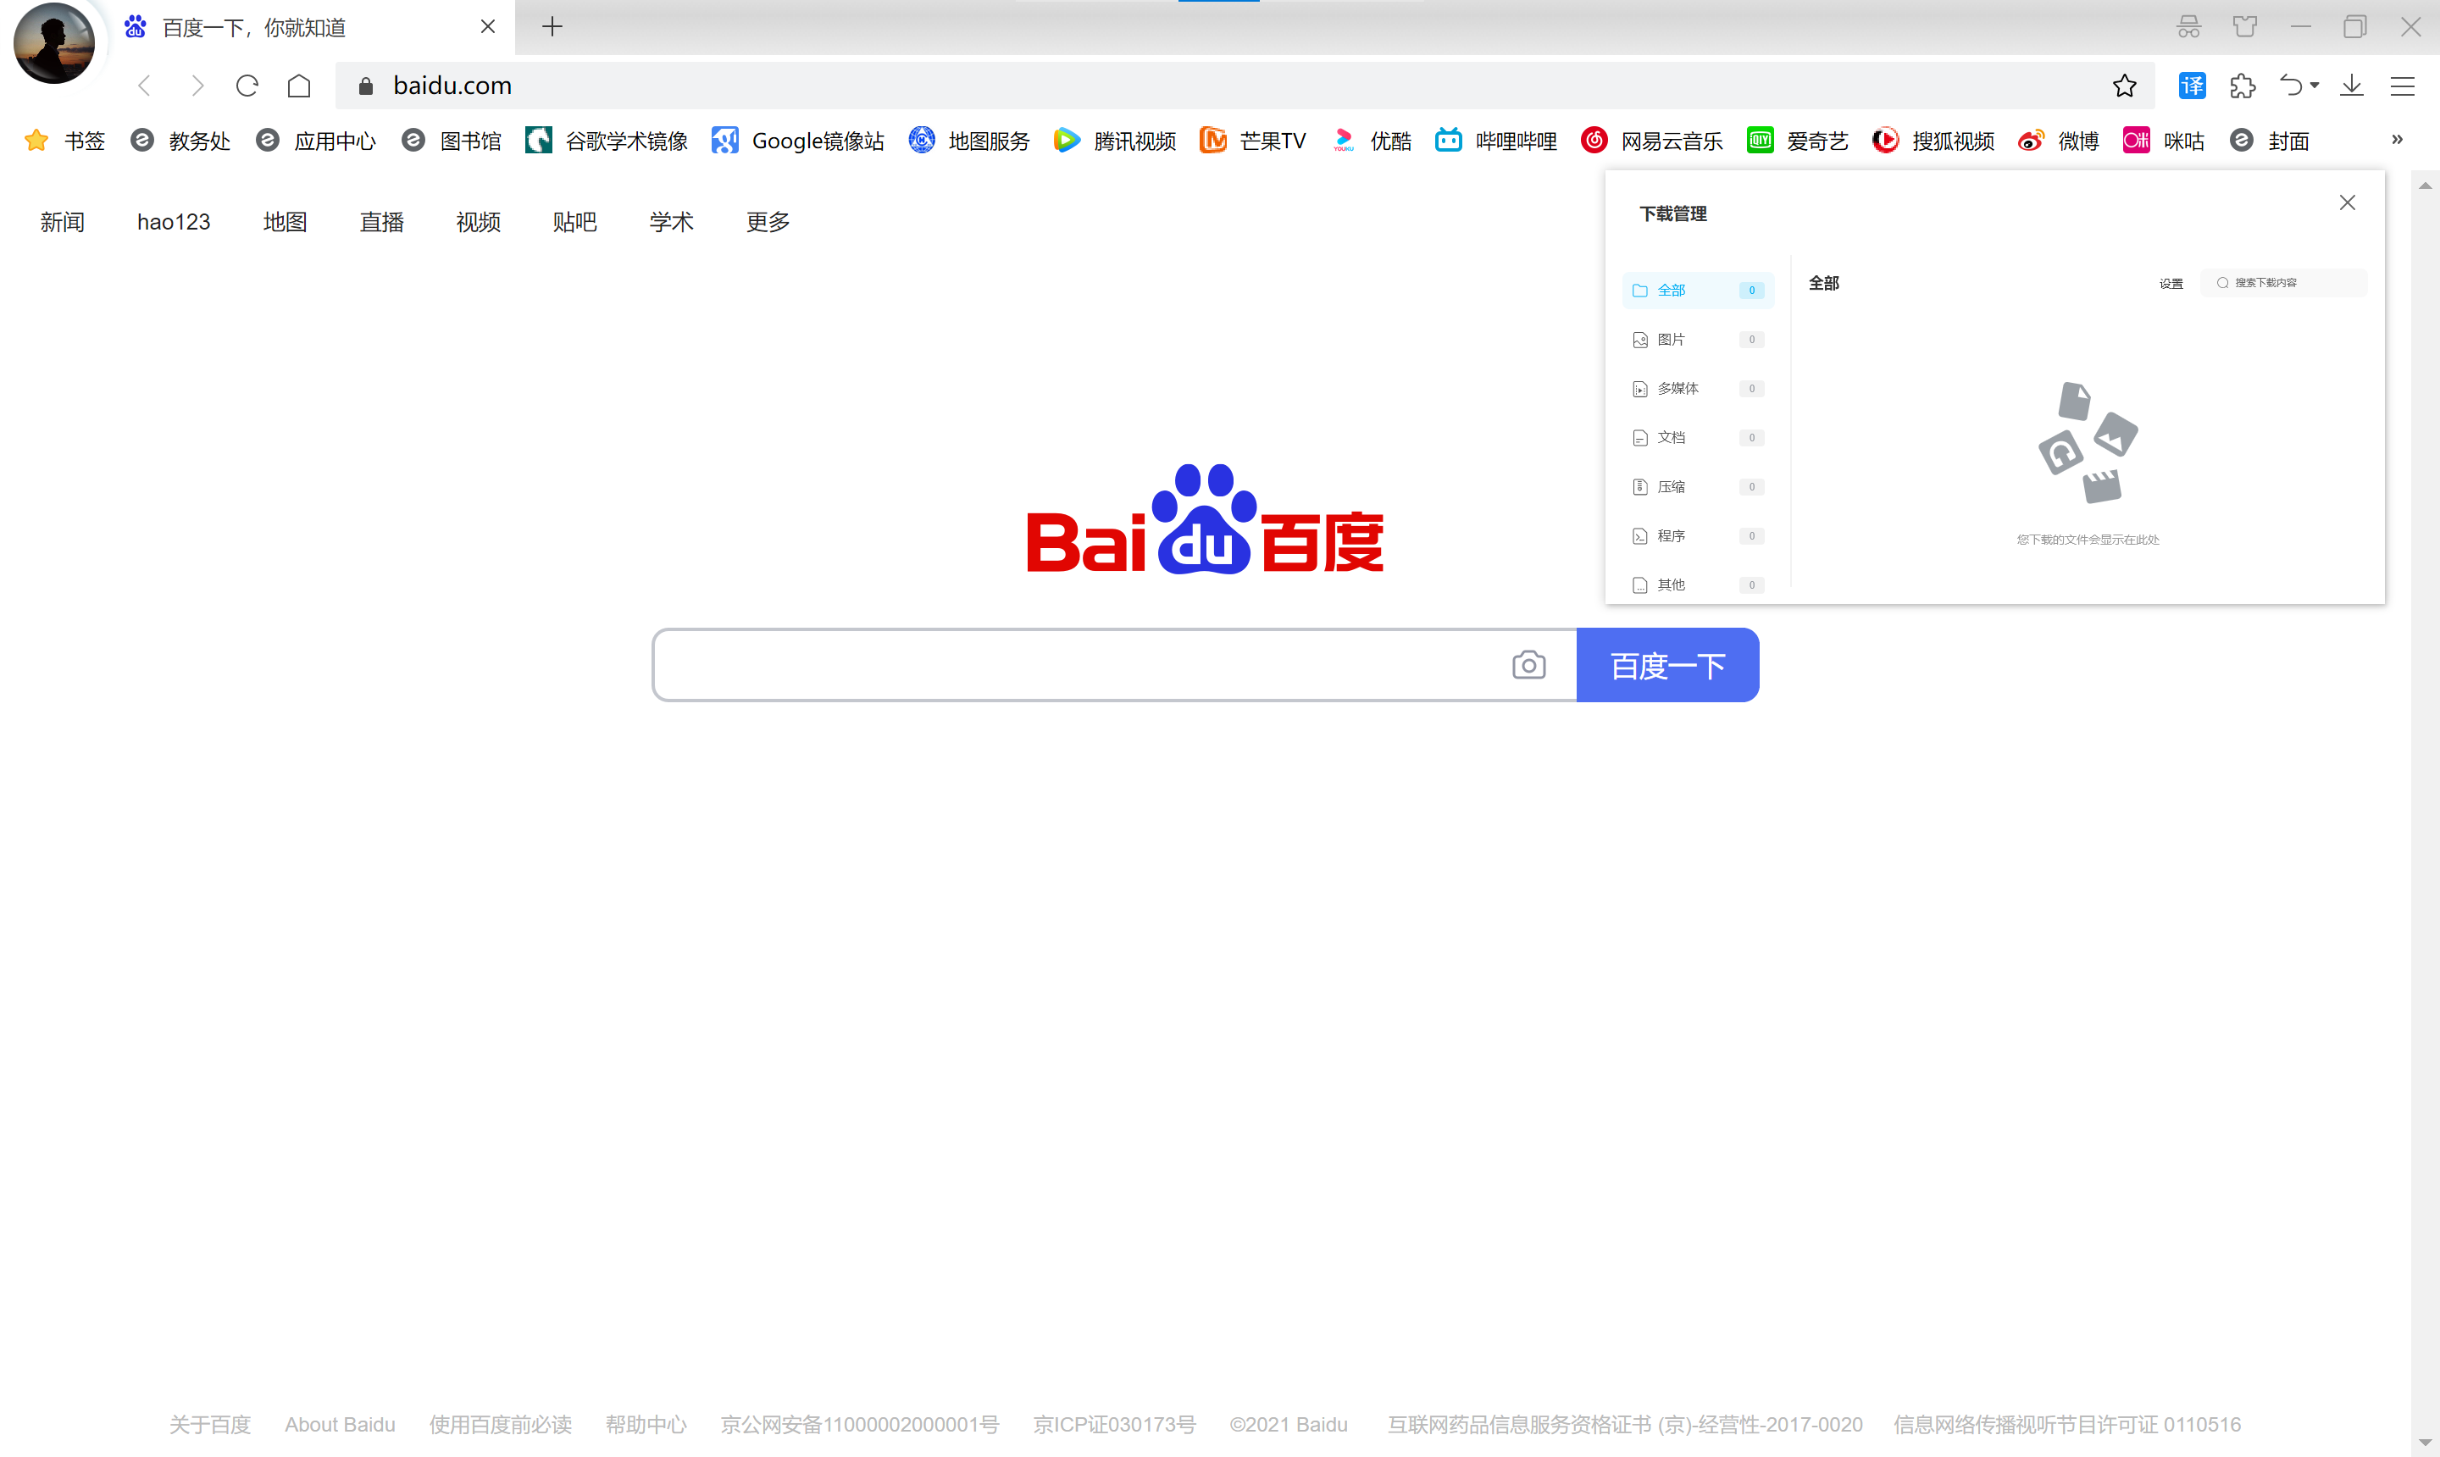Bookmark this page with the star icon

[x=2124, y=86]
